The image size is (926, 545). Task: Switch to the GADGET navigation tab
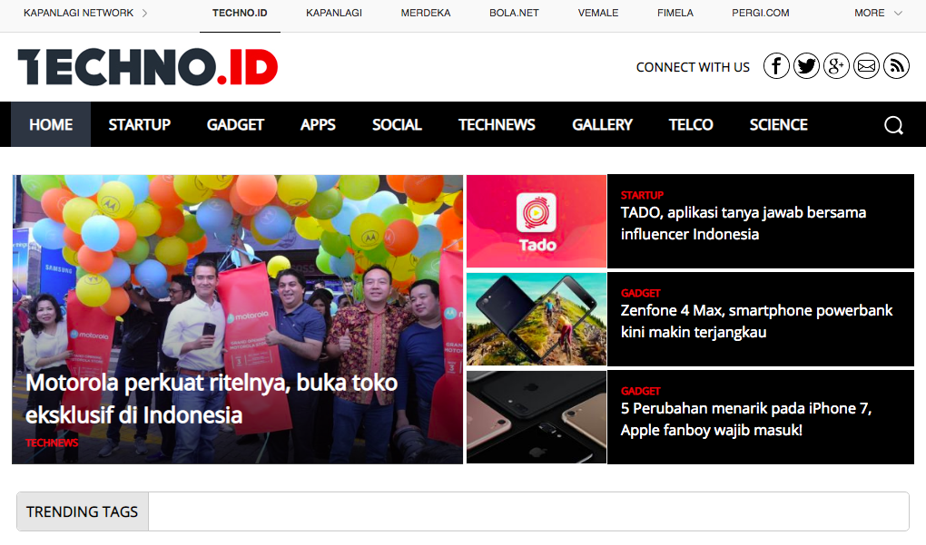235,124
